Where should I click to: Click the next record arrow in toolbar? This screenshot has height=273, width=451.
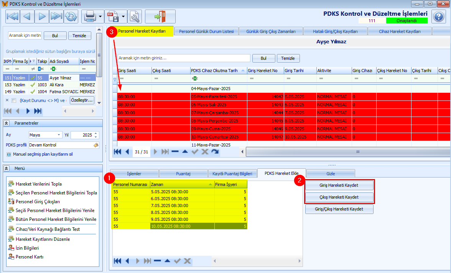pyautogui.click(x=42, y=16)
